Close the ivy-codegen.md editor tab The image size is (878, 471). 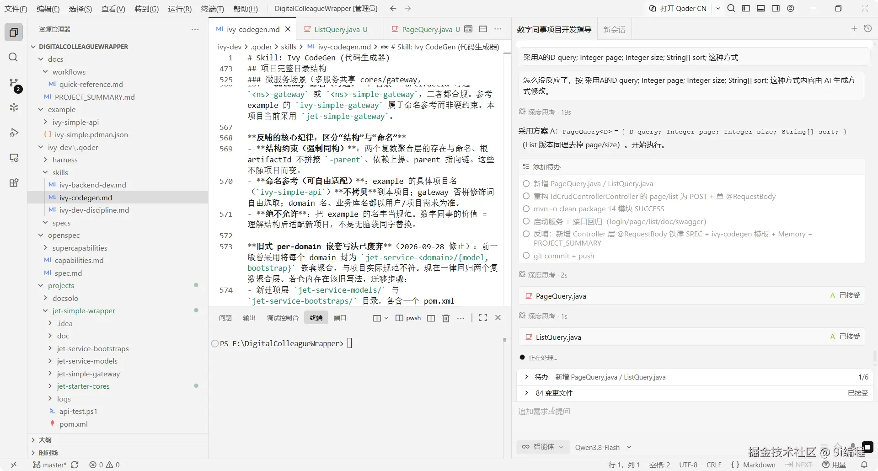(288, 29)
